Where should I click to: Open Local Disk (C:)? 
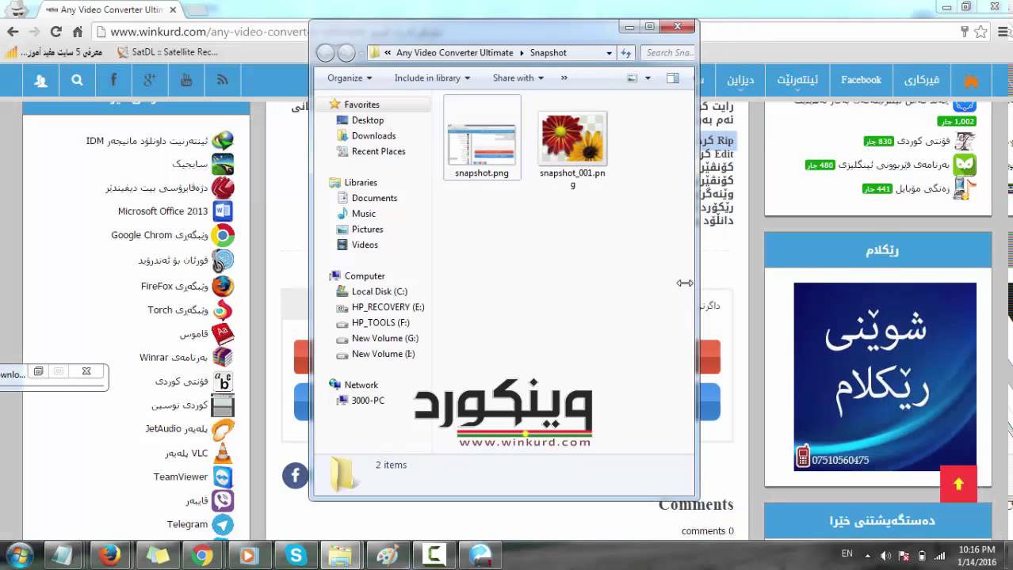[379, 291]
